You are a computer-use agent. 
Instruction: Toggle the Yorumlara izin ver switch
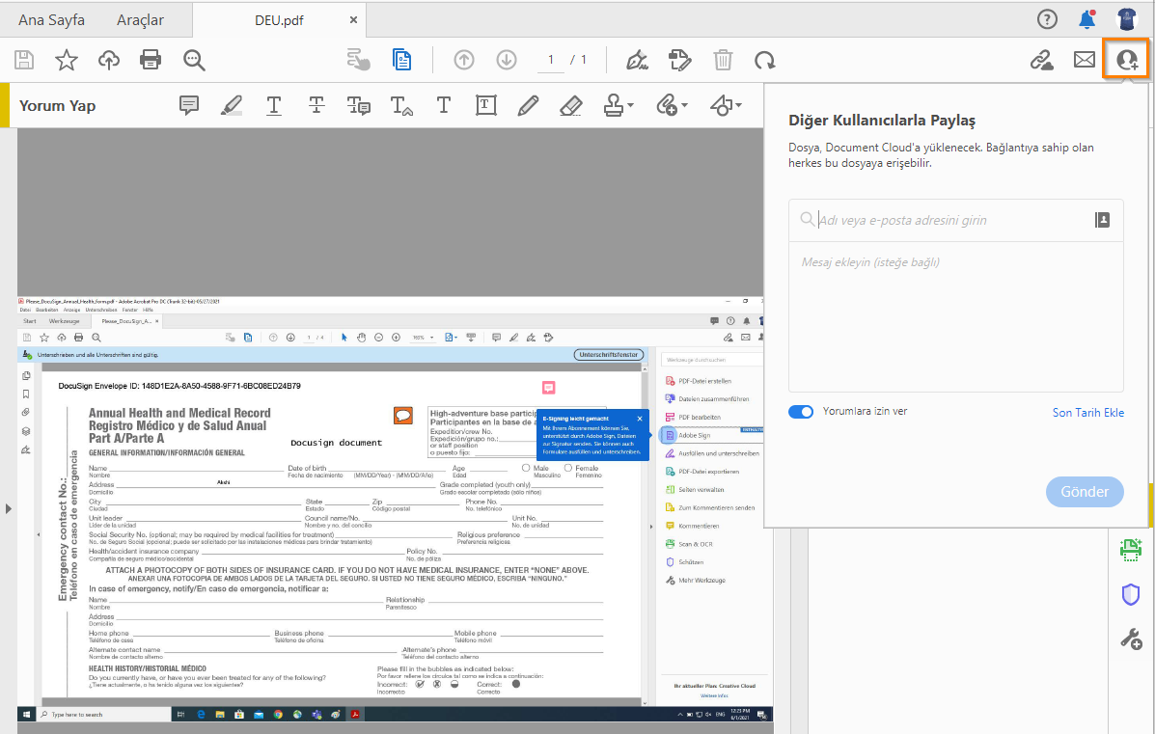pyautogui.click(x=801, y=412)
